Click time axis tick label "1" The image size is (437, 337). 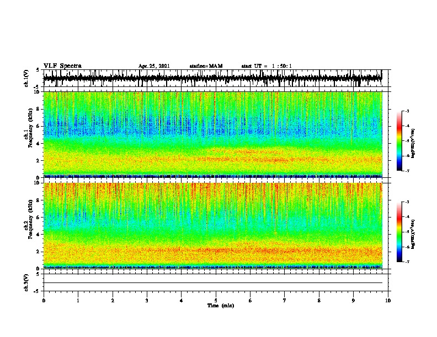pyautogui.click(x=78, y=301)
